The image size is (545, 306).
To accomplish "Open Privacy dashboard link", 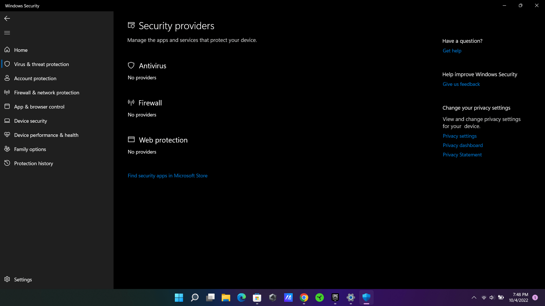I will (462, 145).
